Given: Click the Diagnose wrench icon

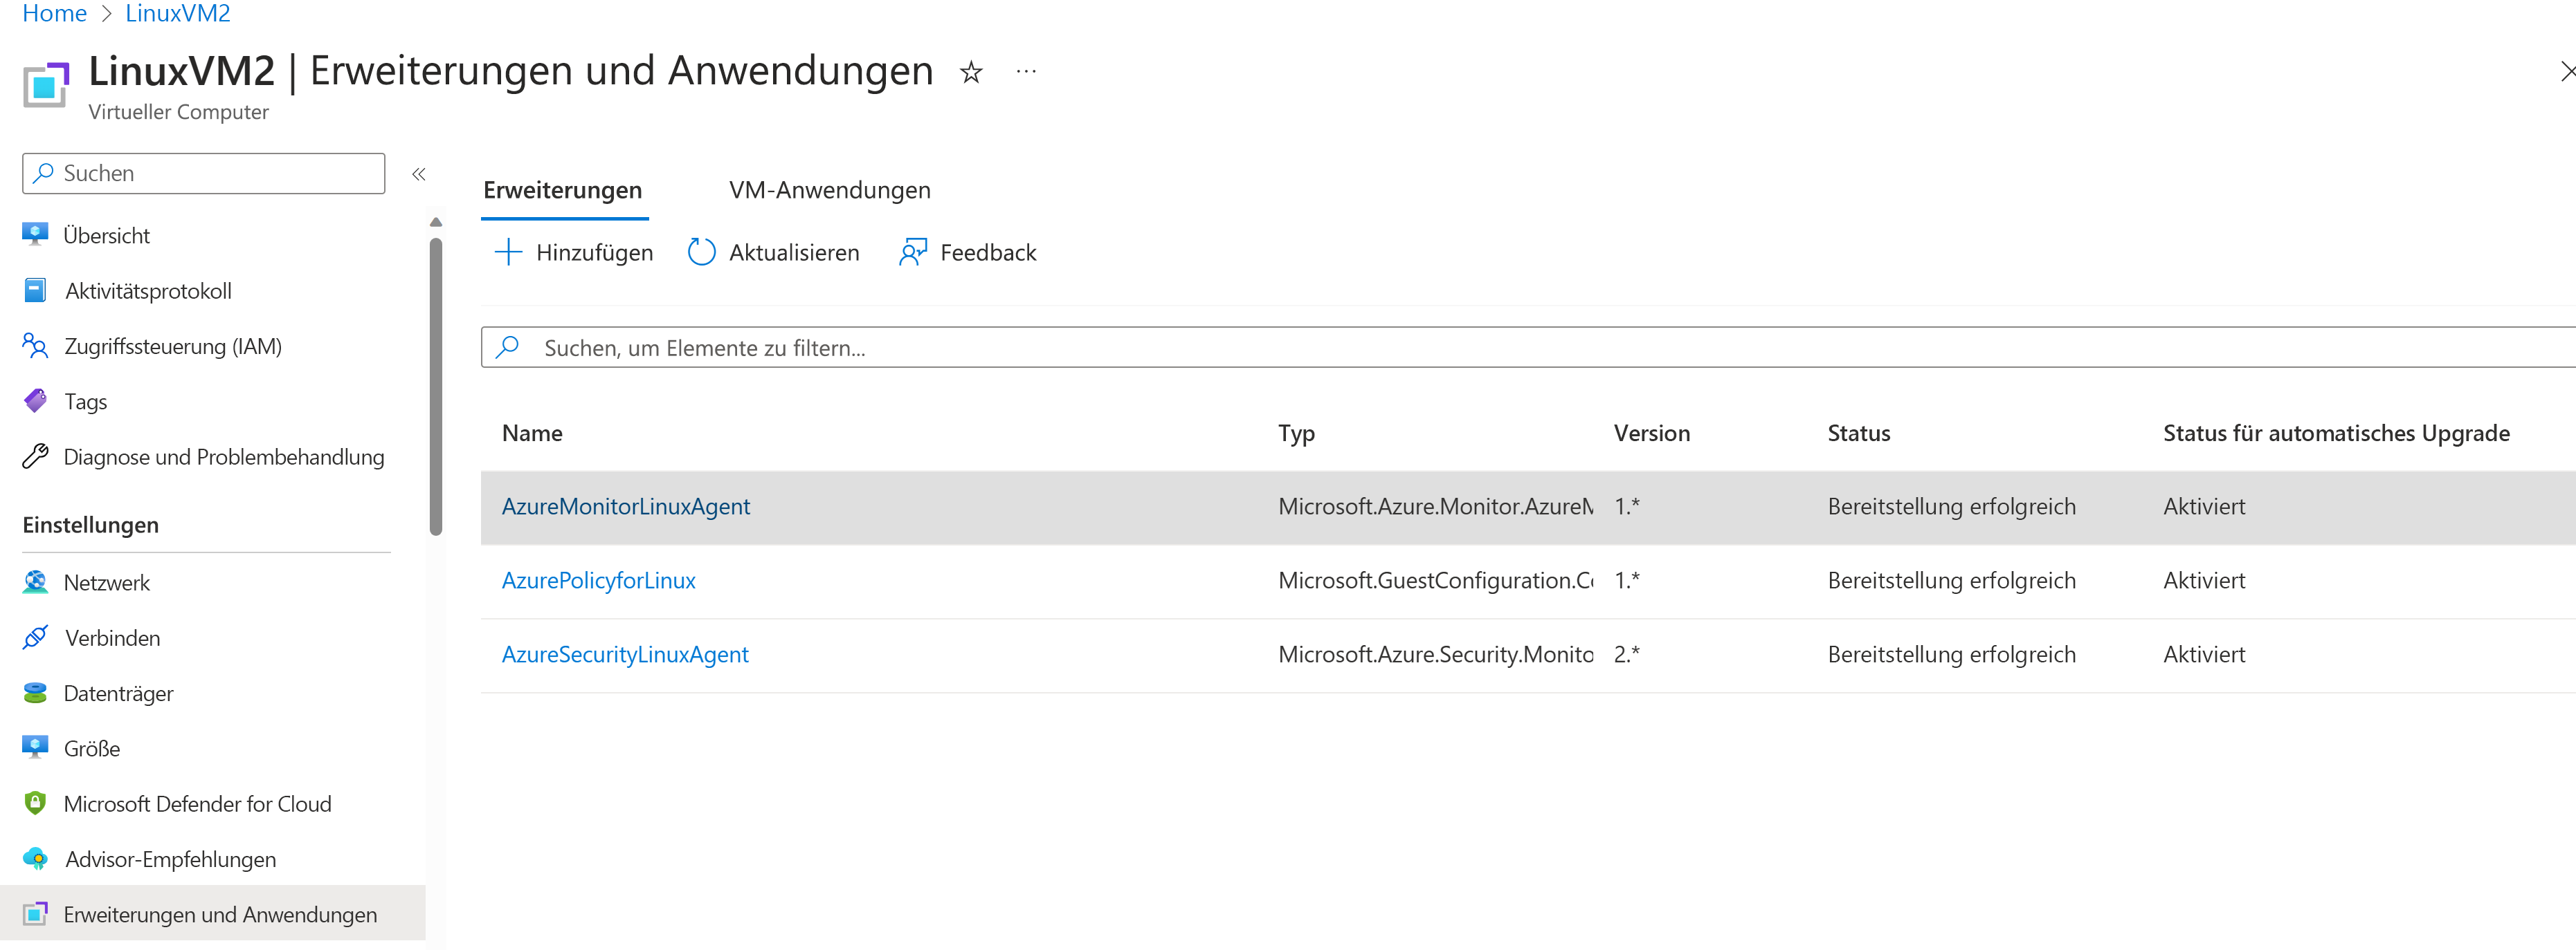Looking at the screenshot, I should (35, 456).
